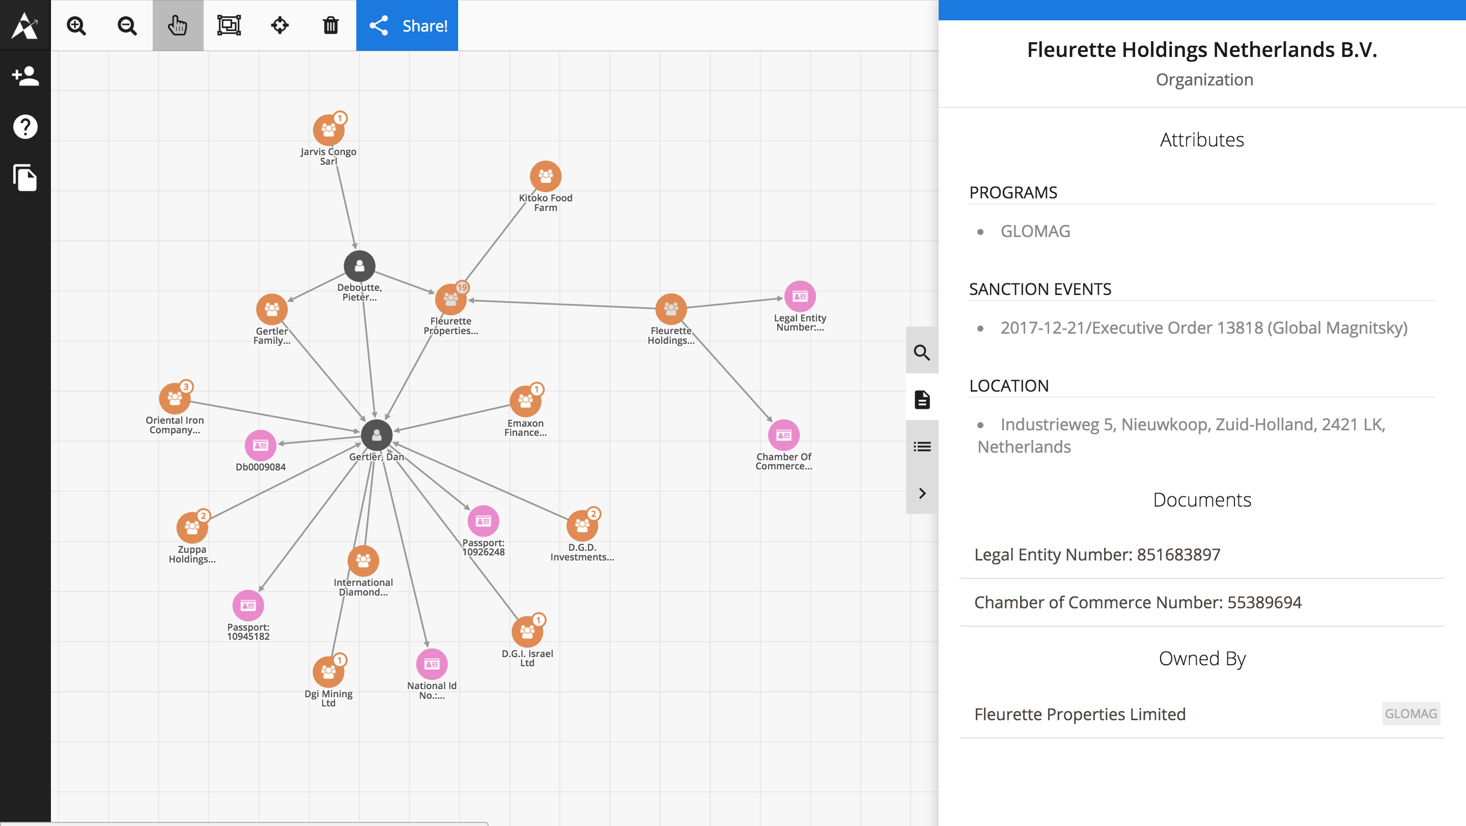The width and height of the screenshot is (1466, 826).
Task: Click the zoom out magnifier icon
Action: pyautogui.click(x=127, y=25)
